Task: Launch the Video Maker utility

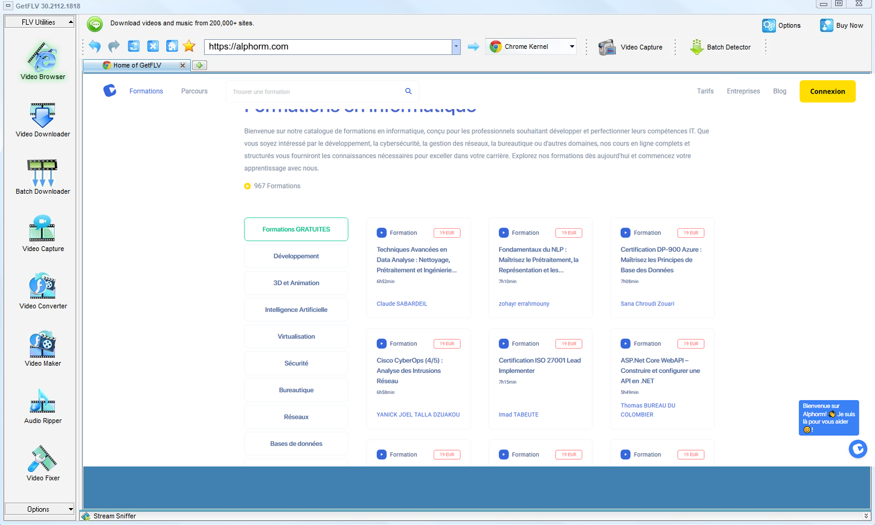Action: [43, 348]
